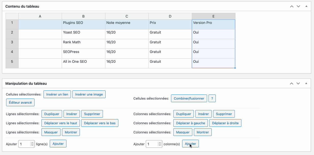
Task: Open the Éditeur avancé
Action: (20, 102)
